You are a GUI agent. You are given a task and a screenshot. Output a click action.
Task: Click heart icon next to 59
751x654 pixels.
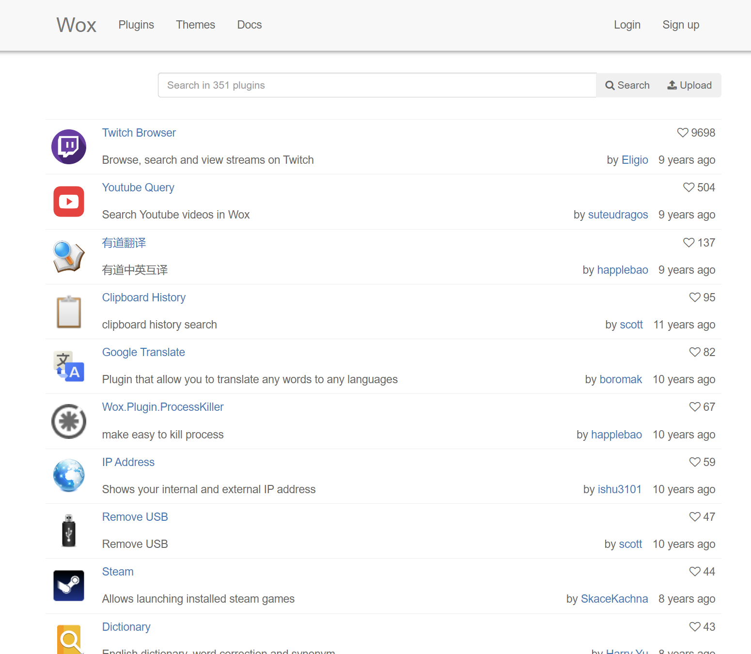click(x=695, y=462)
